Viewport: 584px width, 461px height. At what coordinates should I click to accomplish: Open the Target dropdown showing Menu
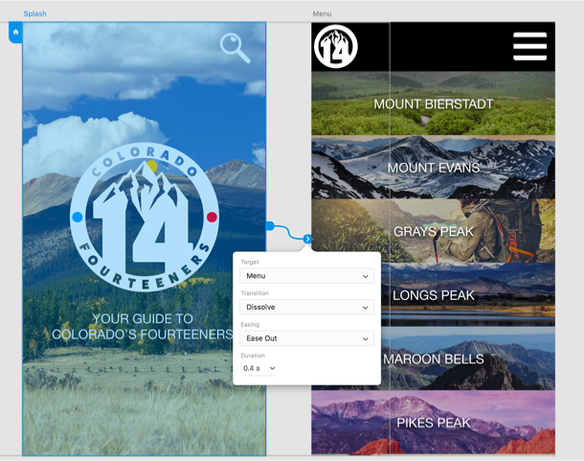(x=306, y=276)
